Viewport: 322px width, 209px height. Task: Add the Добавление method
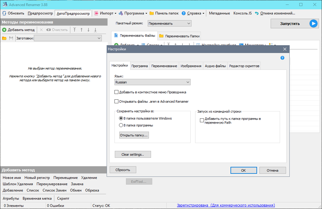[x=13, y=190]
